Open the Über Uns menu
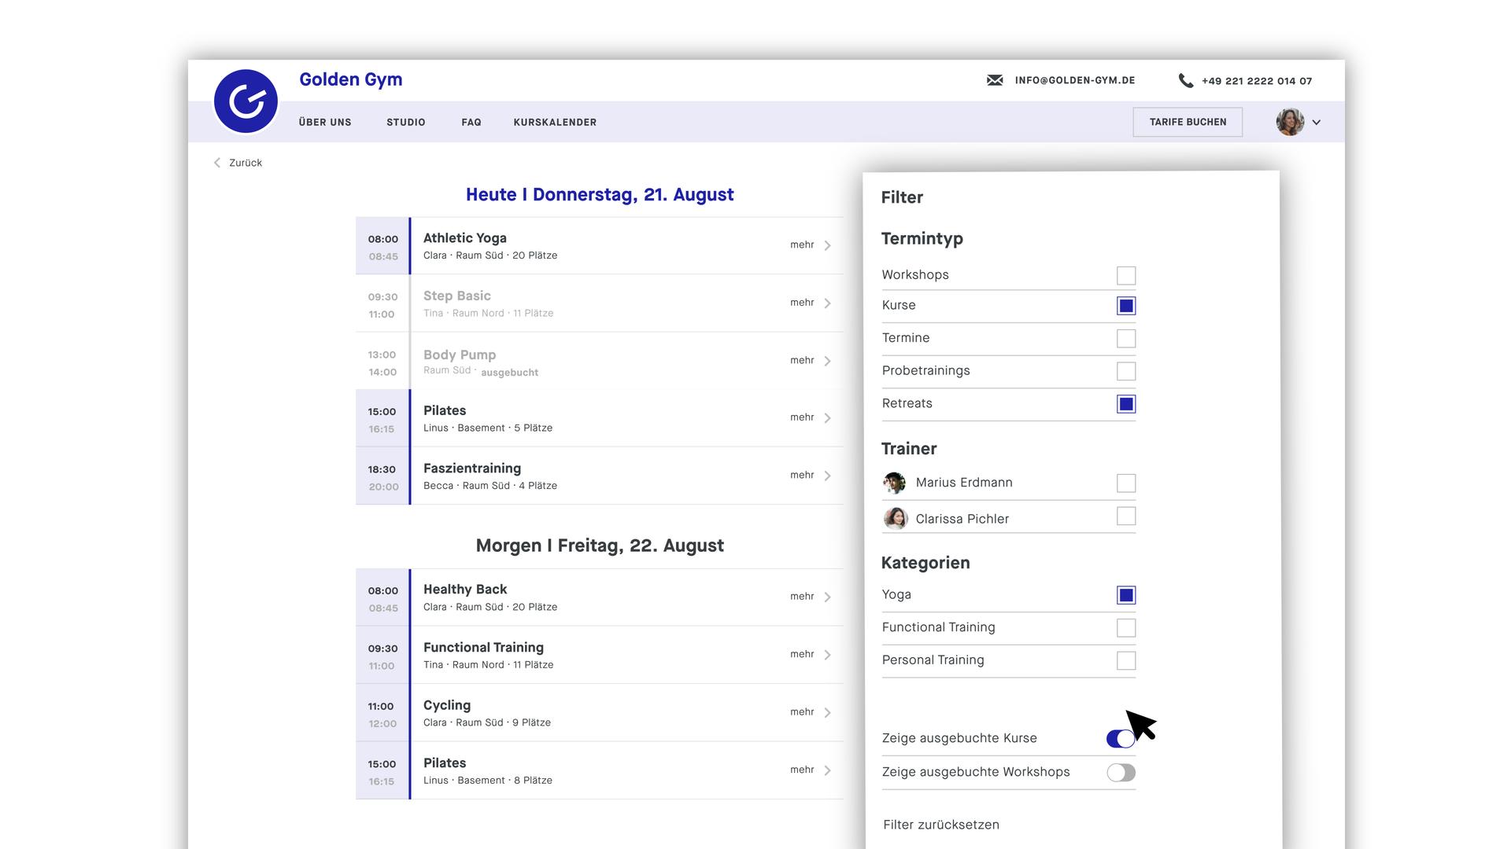Viewport: 1511px width, 849px height. click(x=325, y=122)
